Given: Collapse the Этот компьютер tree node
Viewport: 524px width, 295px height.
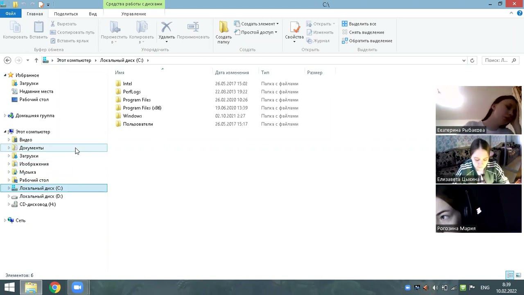Looking at the screenshot, I should (x=5, y=132).
